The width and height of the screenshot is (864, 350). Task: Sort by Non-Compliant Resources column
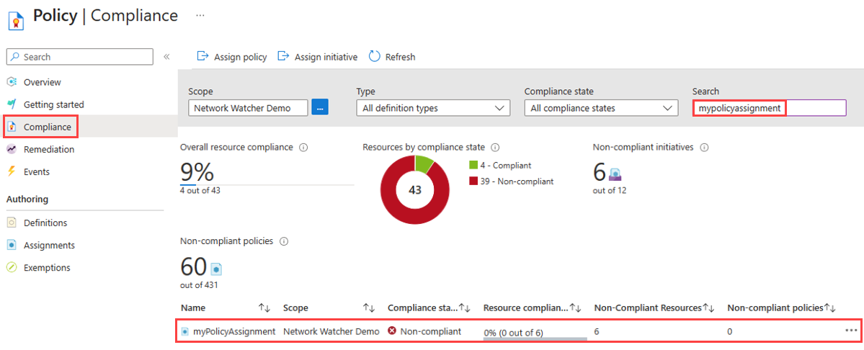coord(708,308)
